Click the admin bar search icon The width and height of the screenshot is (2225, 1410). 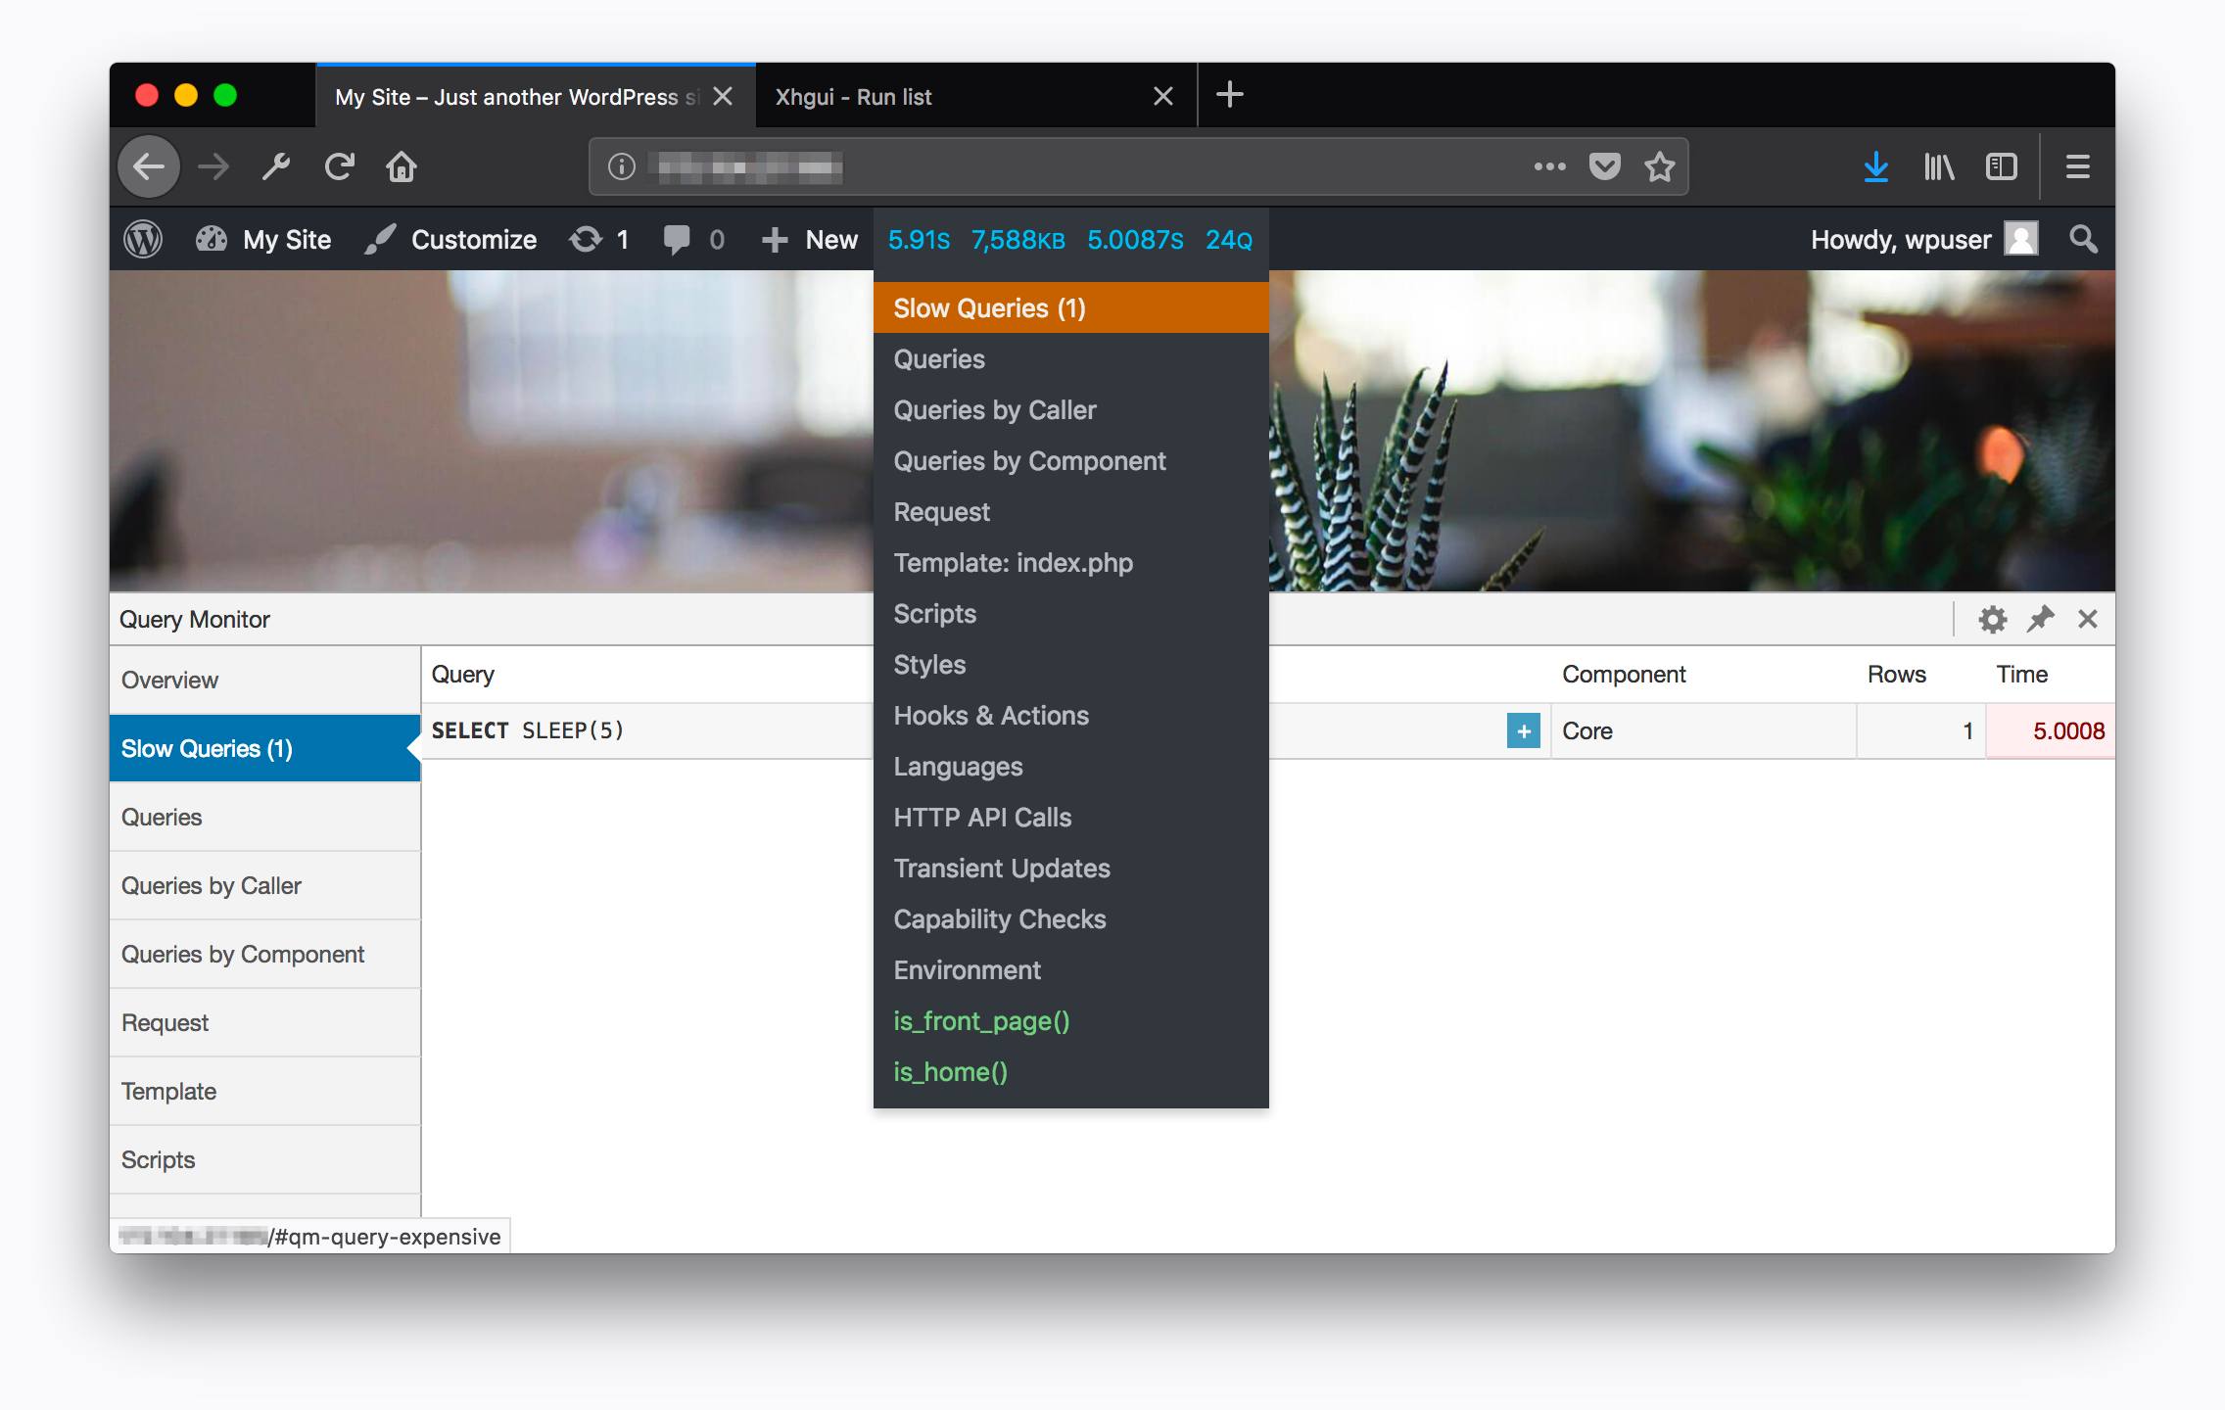coord(2083,239)
